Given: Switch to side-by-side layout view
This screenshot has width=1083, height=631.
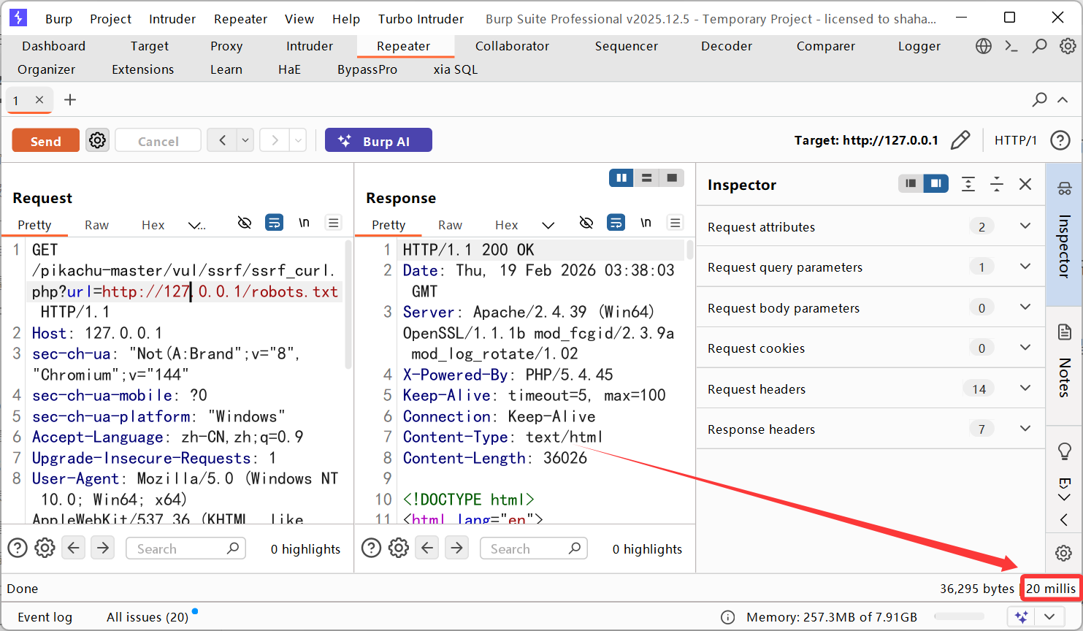Looking at the screenshot, I should tap(621, 177).
